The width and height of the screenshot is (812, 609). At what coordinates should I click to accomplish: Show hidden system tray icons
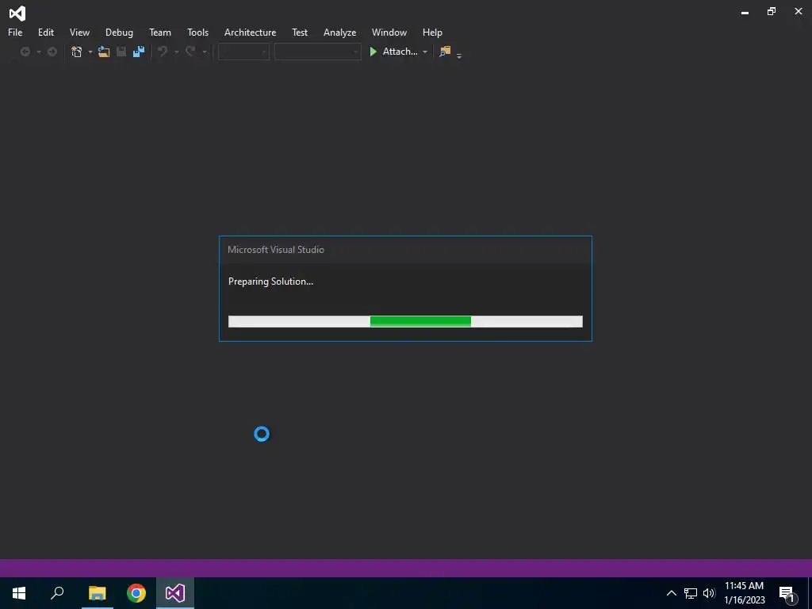tap(671, 593)
